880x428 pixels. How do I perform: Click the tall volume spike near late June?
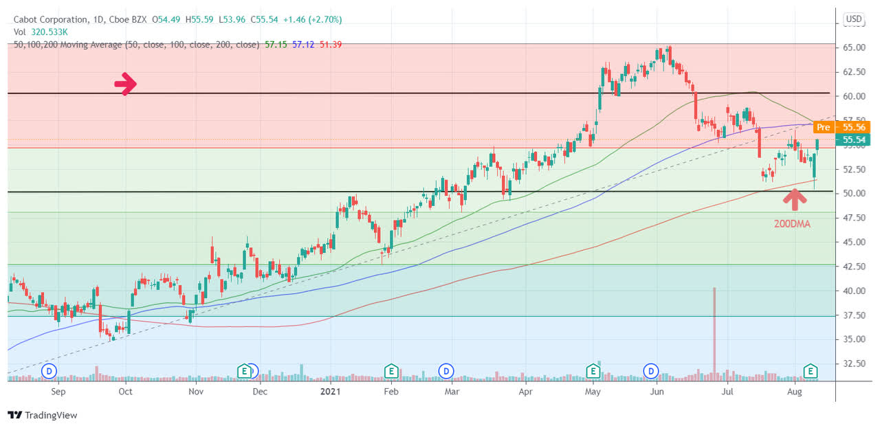(714, 330)
